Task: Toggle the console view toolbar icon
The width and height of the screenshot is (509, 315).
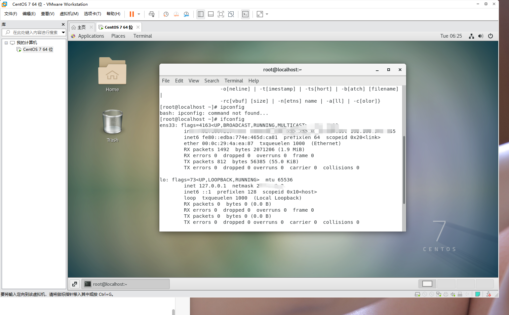Action: point(245,14)
